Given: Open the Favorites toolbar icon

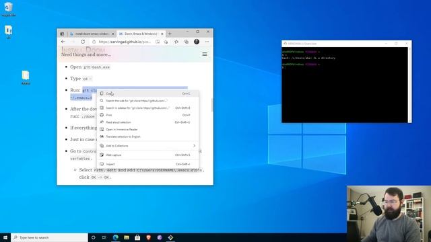Looking at the screenshot, I should tap(176, 42).
